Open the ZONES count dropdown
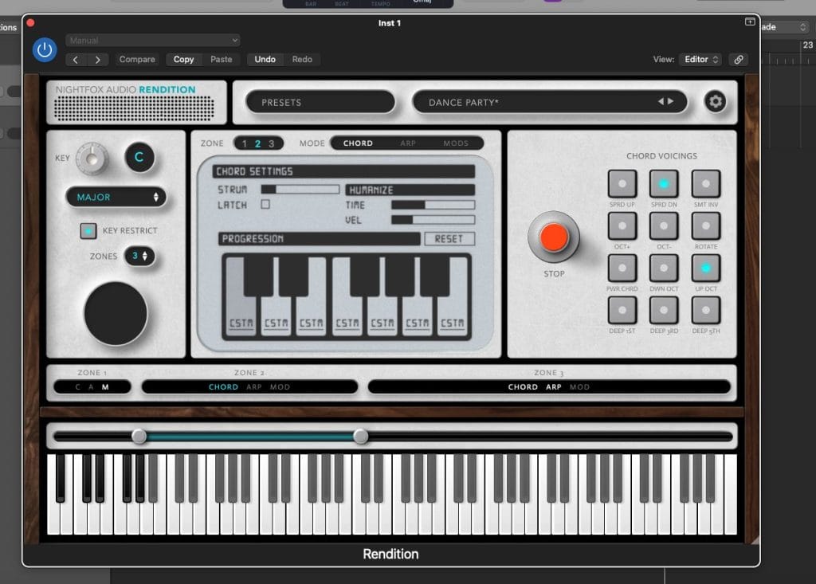816x584 pixels. tap(139, 256)
